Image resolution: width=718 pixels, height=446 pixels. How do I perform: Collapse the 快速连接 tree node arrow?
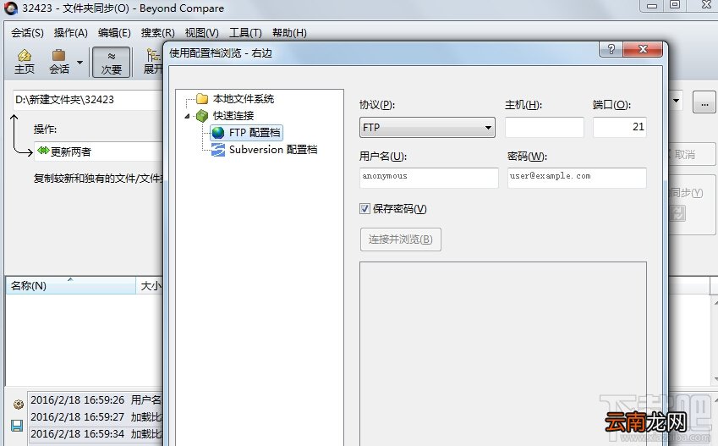187,116
